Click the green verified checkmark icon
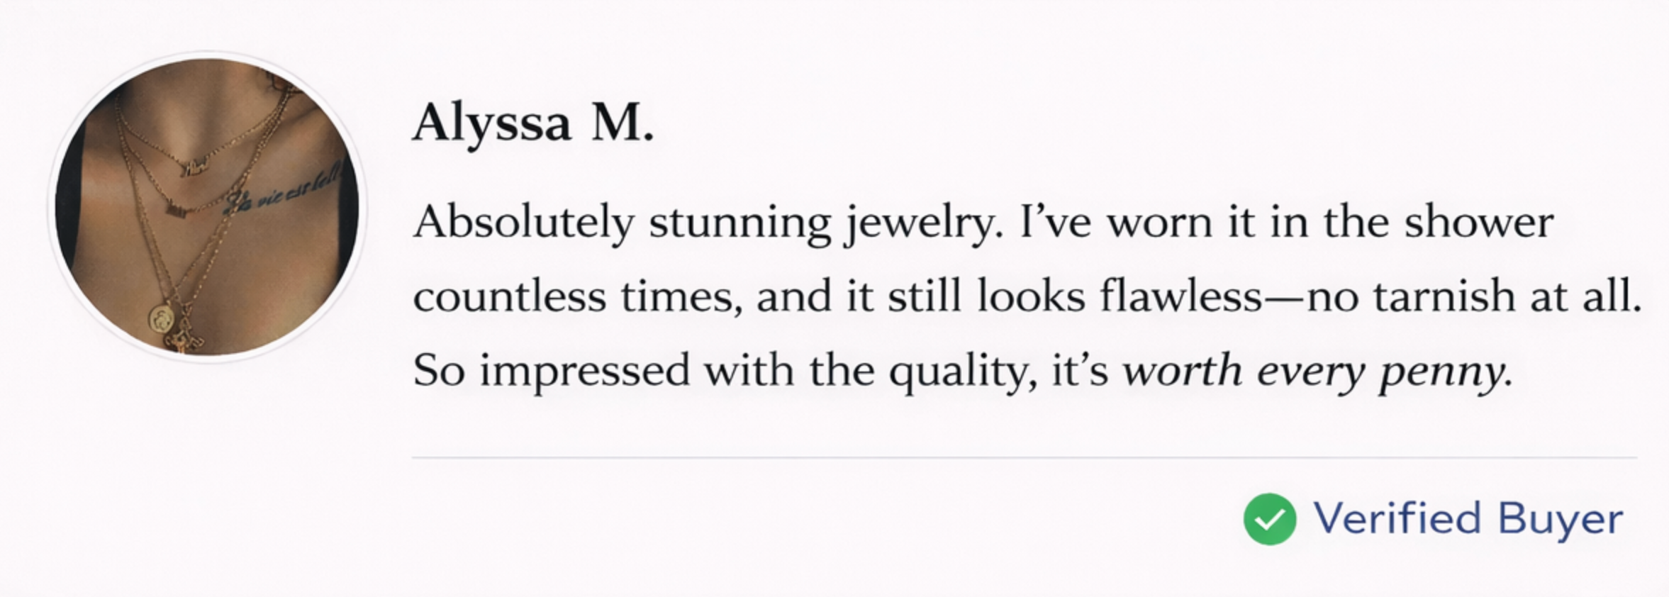The image size is (1669, 597). 1269,519
